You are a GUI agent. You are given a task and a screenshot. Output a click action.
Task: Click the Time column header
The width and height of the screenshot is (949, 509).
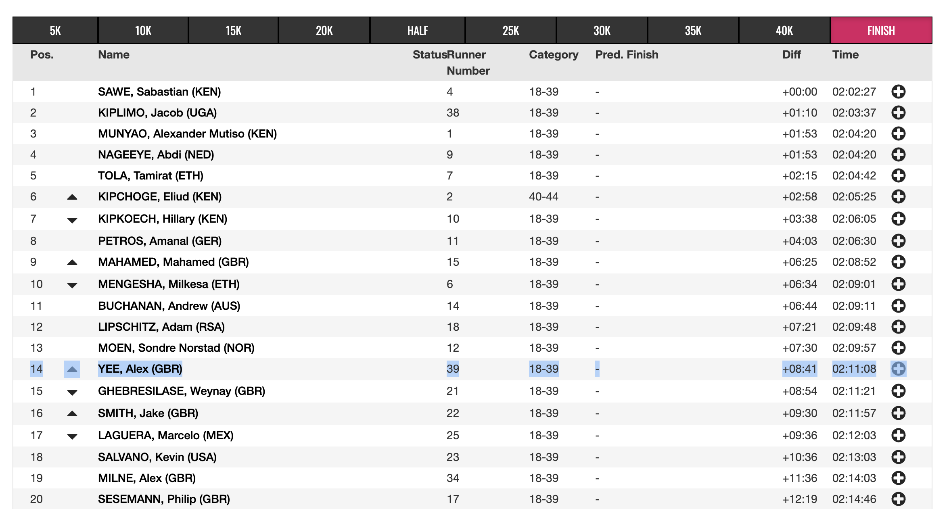845,54
